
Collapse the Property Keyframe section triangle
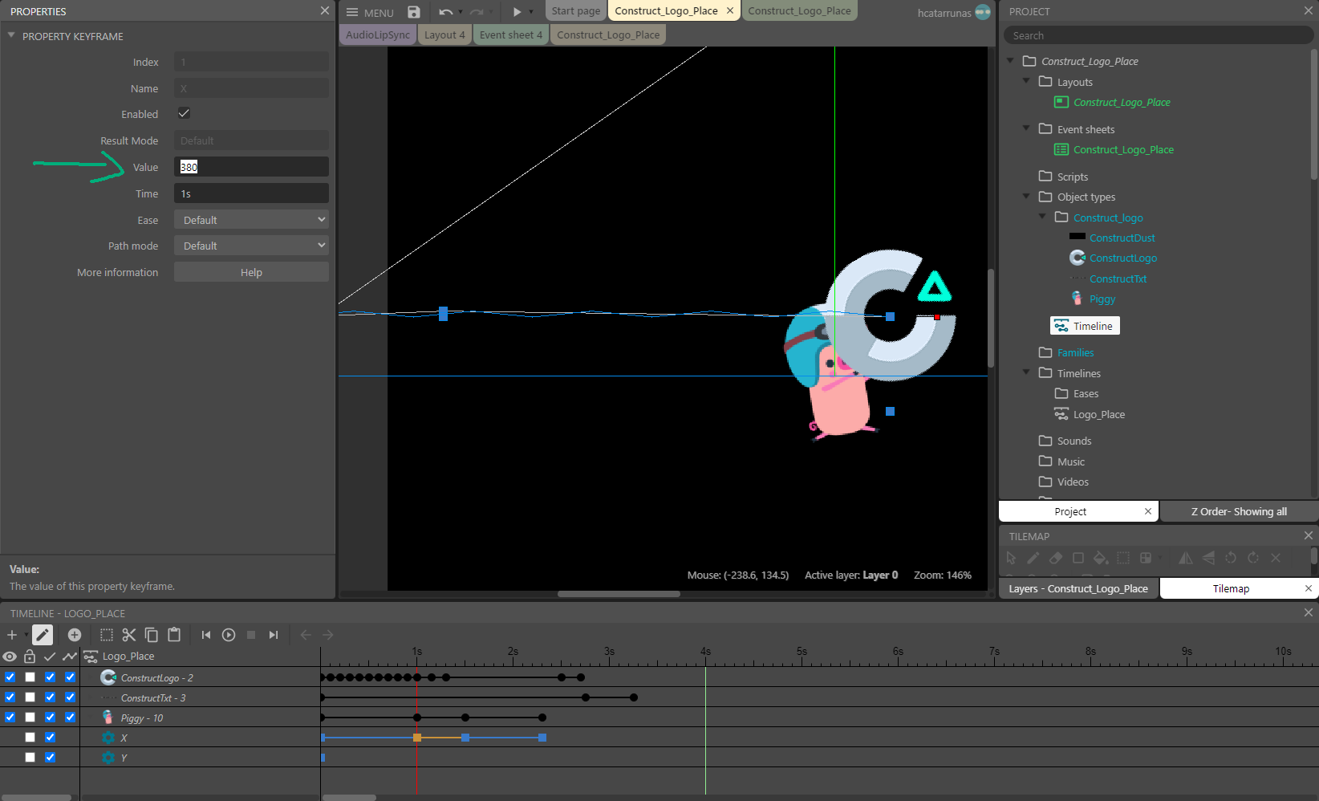(11, 36)
